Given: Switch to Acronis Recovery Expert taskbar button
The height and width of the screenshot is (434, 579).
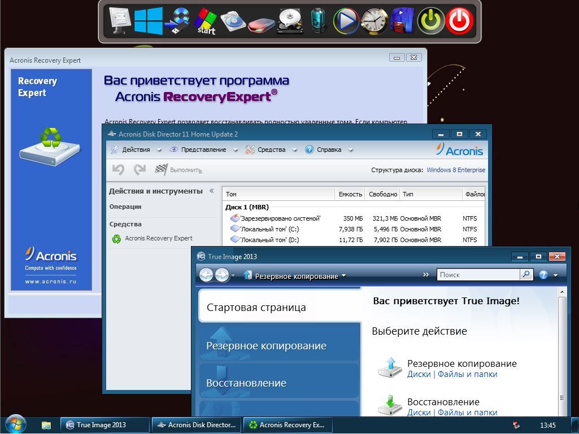Looking at the screenshot, I should [288, 425].
